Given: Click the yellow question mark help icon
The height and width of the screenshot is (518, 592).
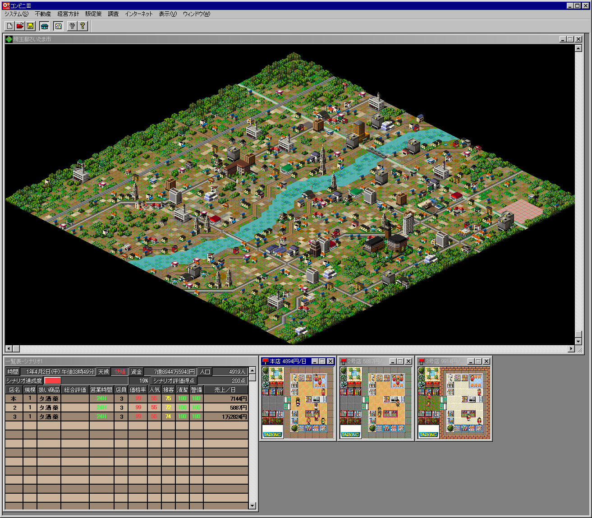Looking at the screenshot, I should click(x=83, y=26).
